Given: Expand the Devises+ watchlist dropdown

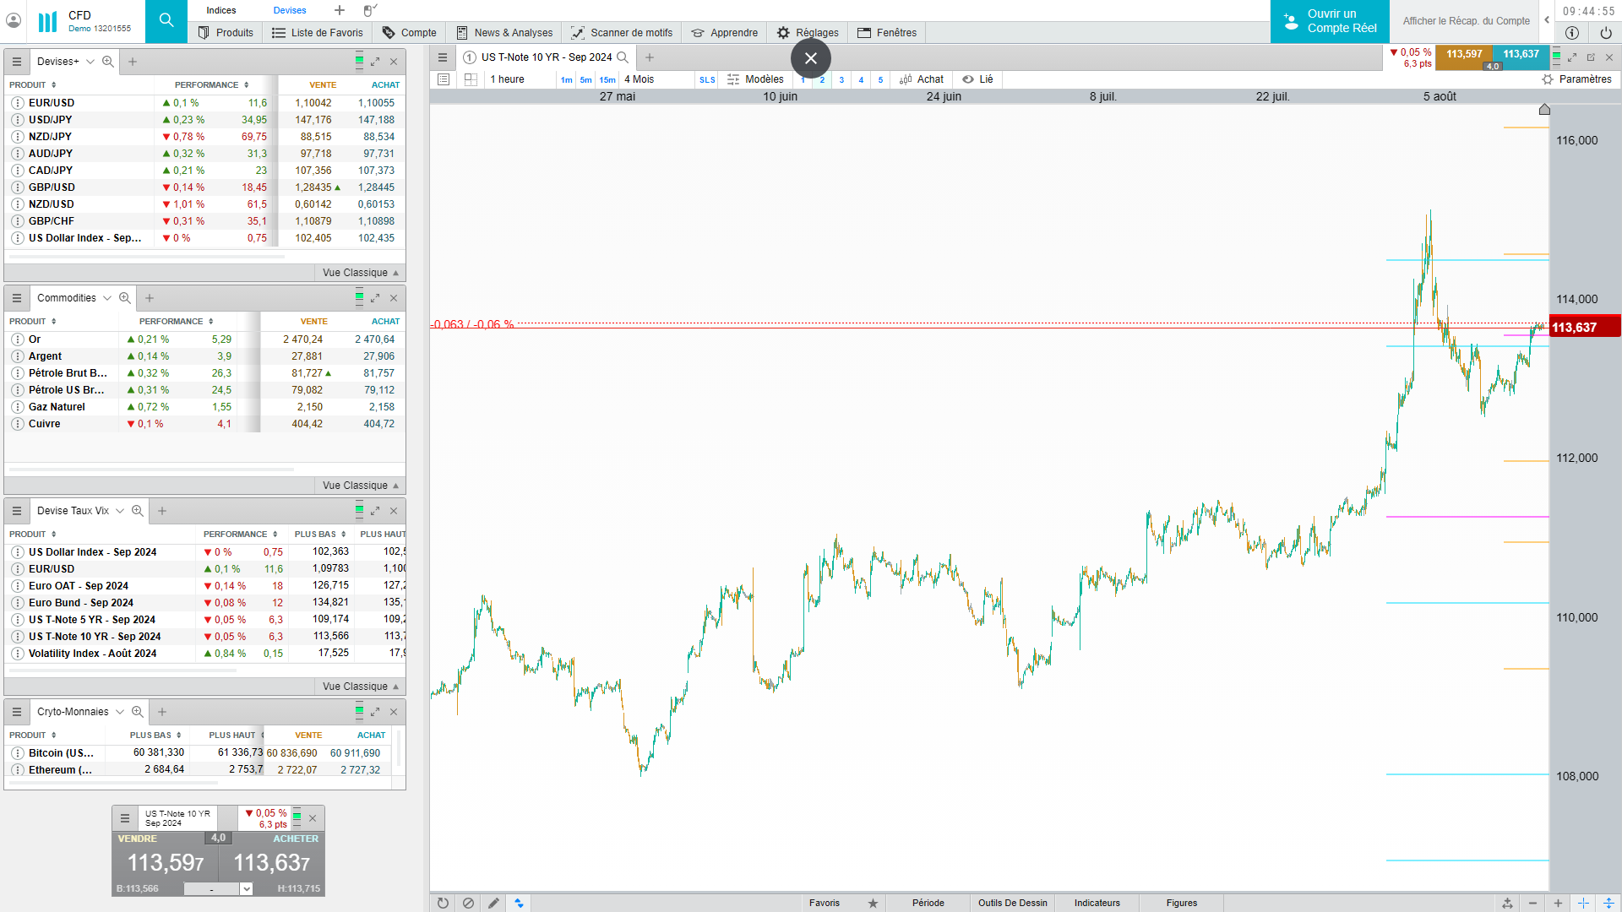Looking at the screenshot, I should pos(90,62).
